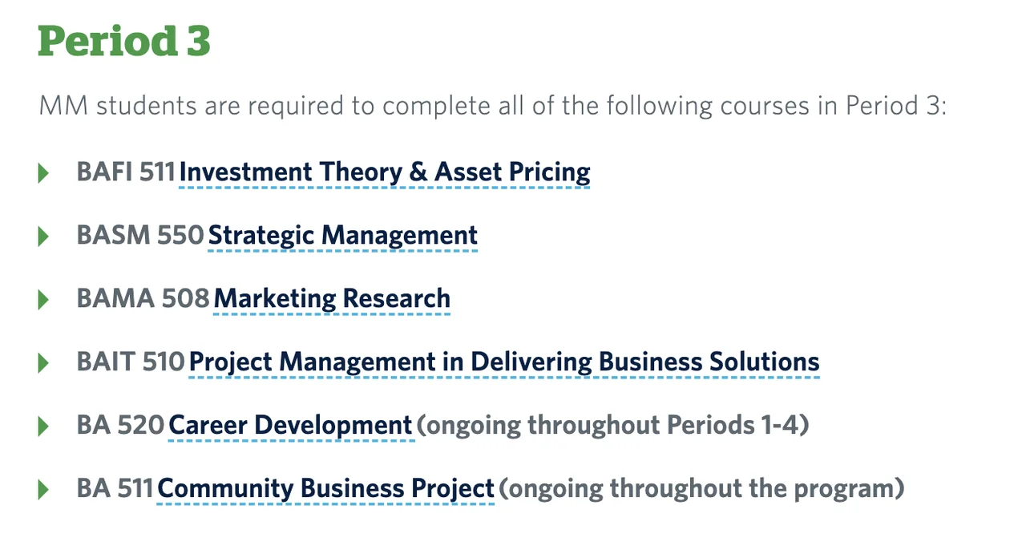Click the Period 3 green heading
Image resolution: width=1026 pixels, height=546 pixels.
click(124, 42)
